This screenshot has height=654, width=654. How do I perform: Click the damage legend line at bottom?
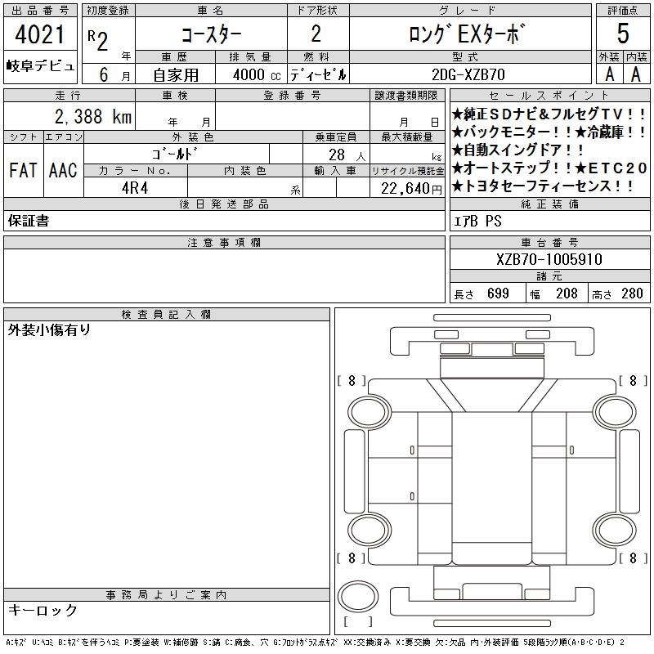[x=316, y=643]
